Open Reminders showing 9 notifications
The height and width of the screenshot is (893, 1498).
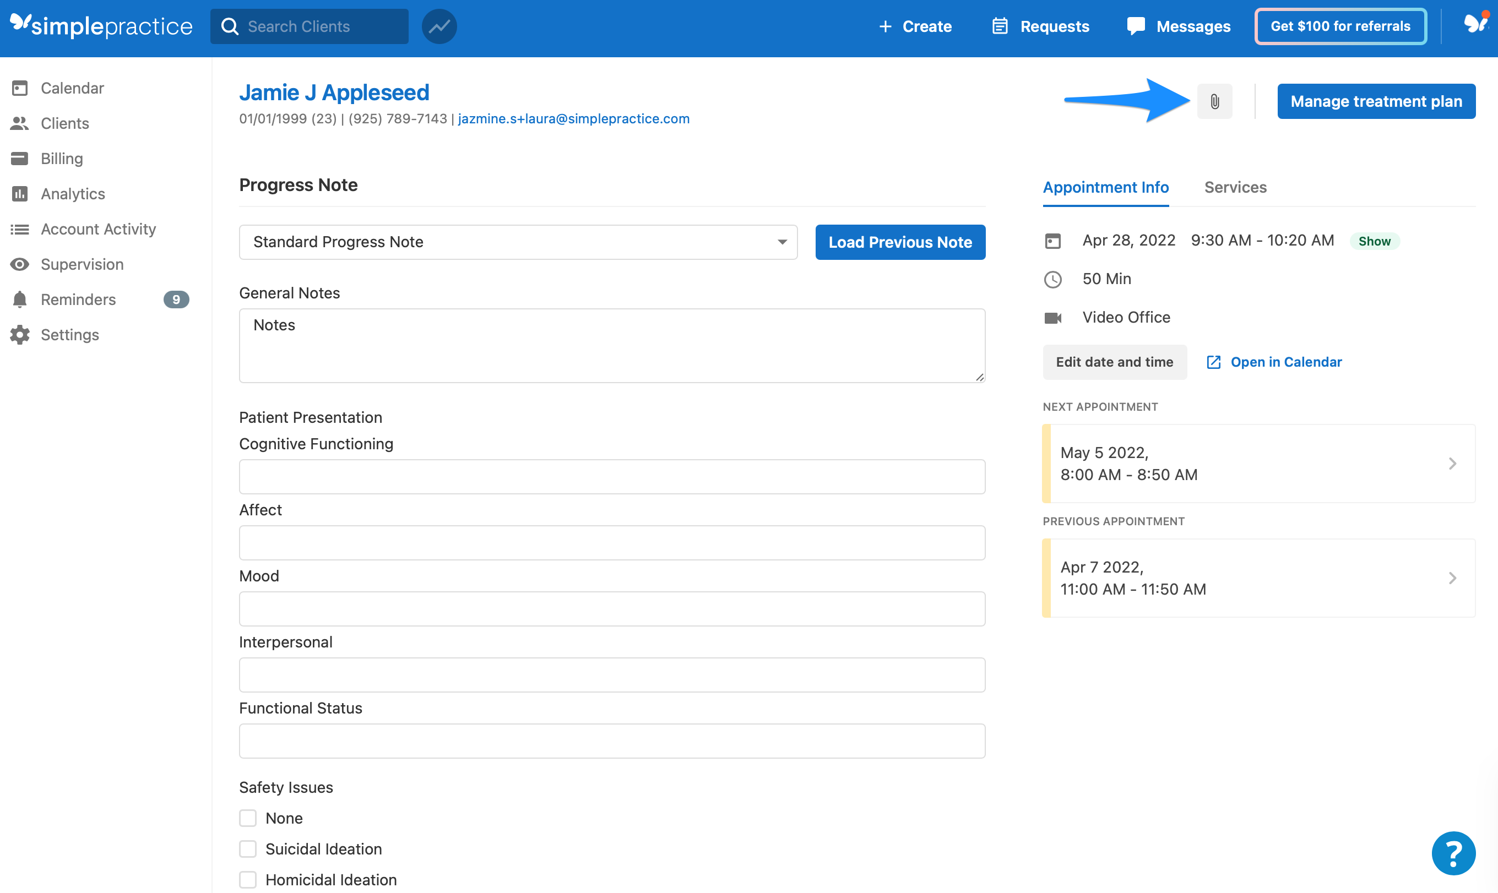77,299
